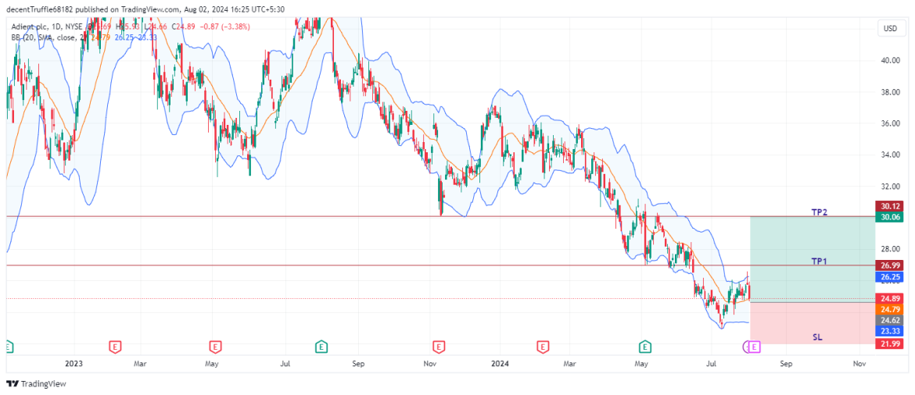Click the 24.79 orange price label

point(889,309)
